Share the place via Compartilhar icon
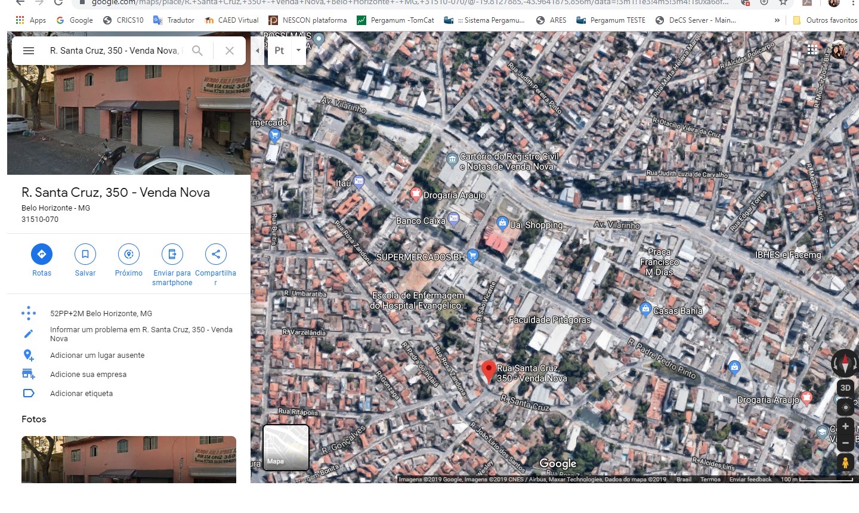Screen dimensions: 859x513 tap(215, 254)
